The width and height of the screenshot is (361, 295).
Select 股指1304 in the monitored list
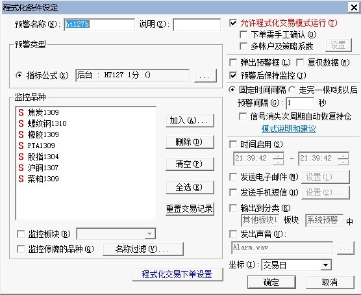pyautogui.click(x=43, y=157)
